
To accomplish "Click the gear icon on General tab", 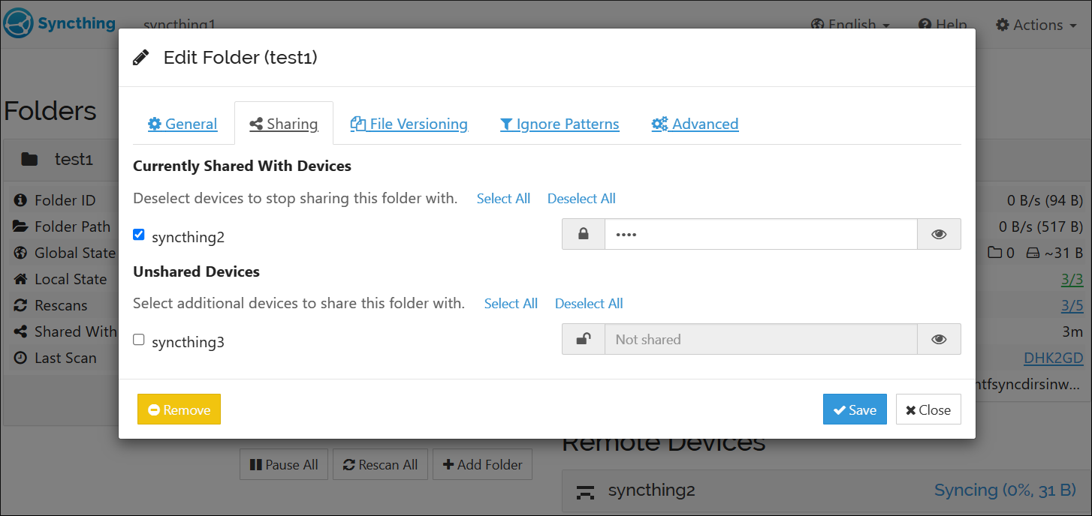I will click(x=155, y=124).
